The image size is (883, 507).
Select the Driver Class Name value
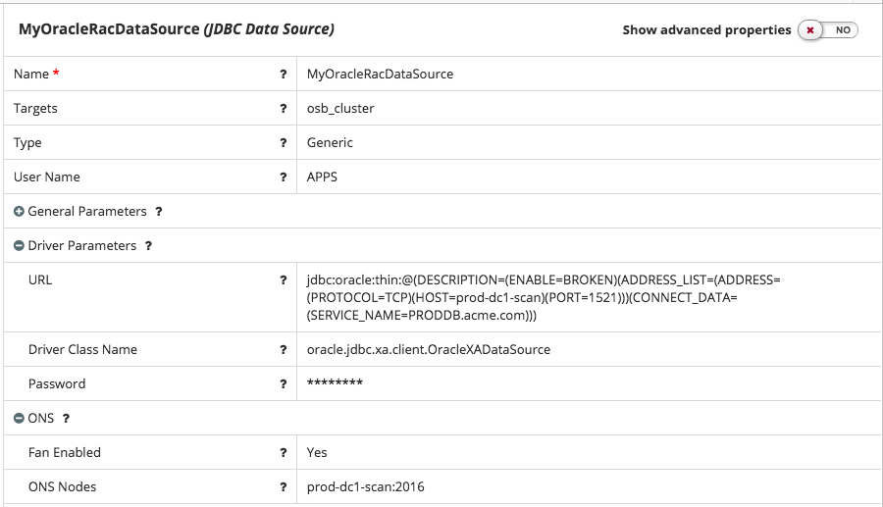pyautogui.click(x=429, y=350)
